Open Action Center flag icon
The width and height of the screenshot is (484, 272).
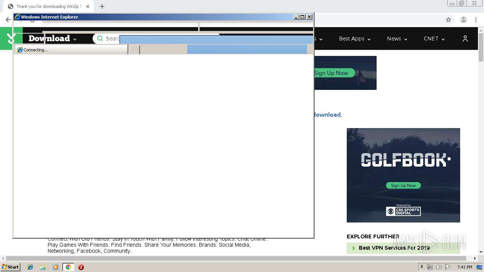click(448, 267)
